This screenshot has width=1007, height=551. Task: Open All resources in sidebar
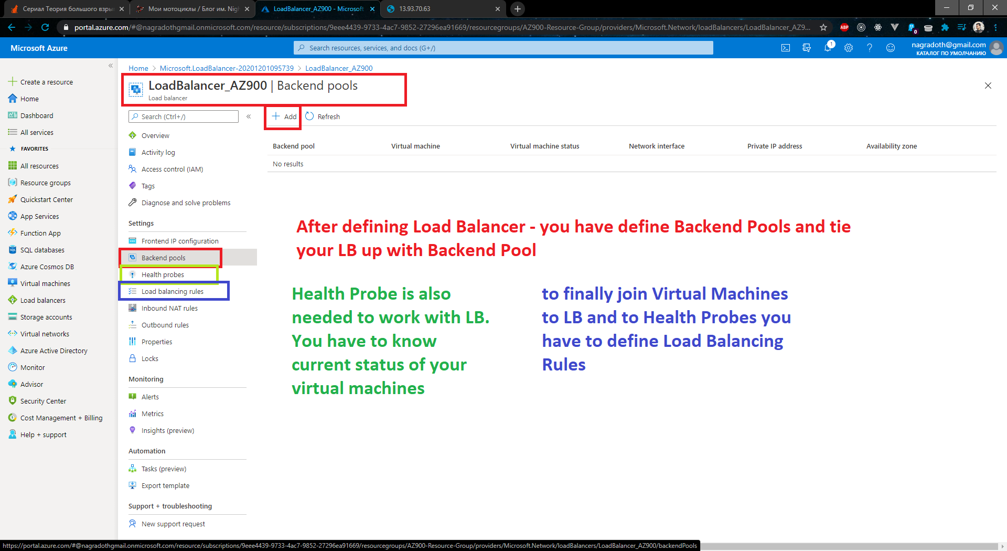tap(34, 166)
